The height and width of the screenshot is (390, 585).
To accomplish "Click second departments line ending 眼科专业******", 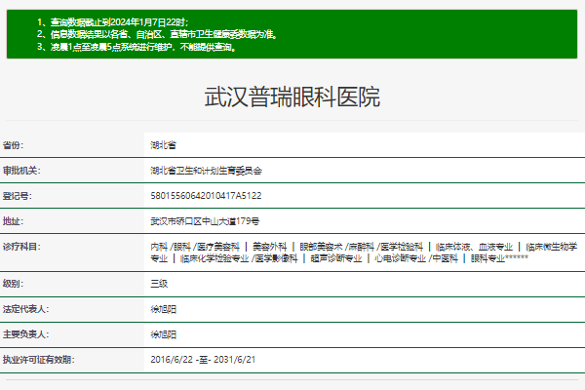I will pos(339,258).
